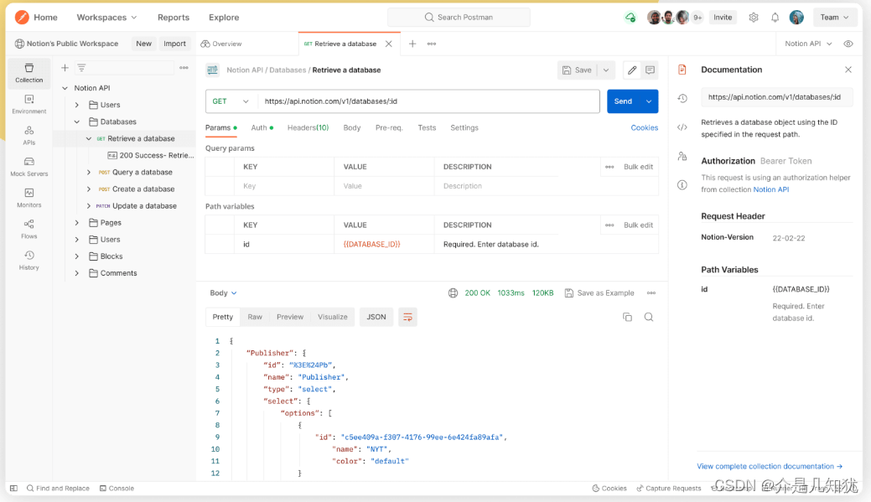Open new tab with plus icon
Viewport: 871px width, 502px height.
pos(412,44)
